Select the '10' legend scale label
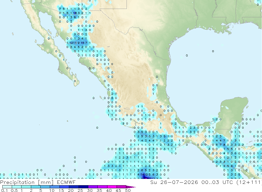 point(52,190)
